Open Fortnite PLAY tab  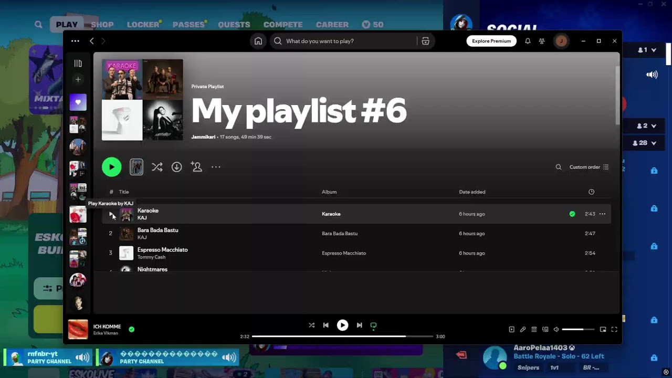point(67,24)
